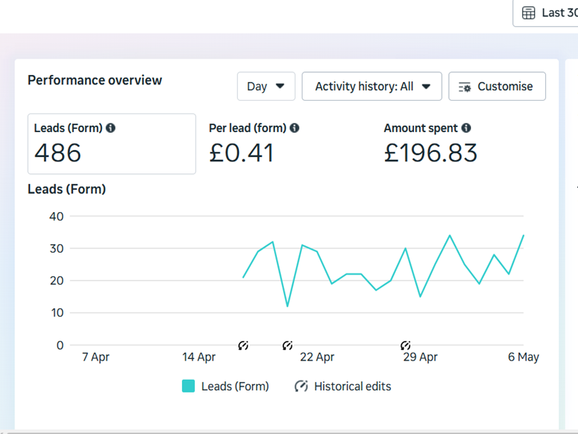Click the 29 Apr axis label
This screenshot has width=578, height=434.
tap(420, 357)
